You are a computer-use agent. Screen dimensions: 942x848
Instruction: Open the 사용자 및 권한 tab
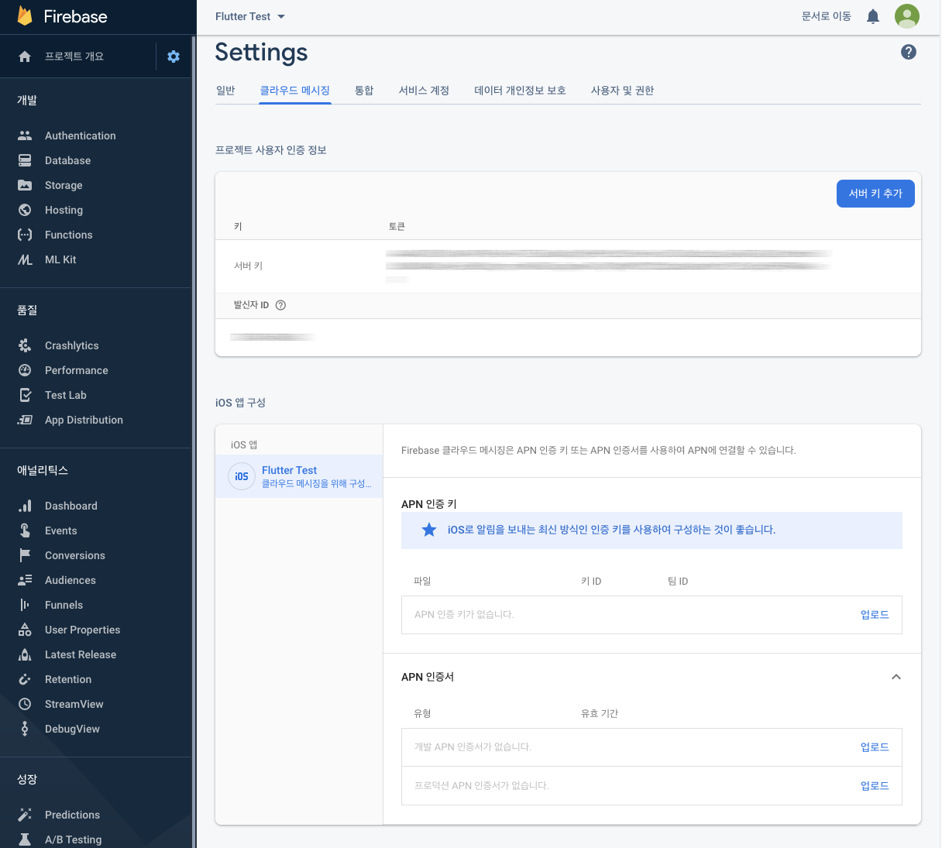click(x=622, y=91)
